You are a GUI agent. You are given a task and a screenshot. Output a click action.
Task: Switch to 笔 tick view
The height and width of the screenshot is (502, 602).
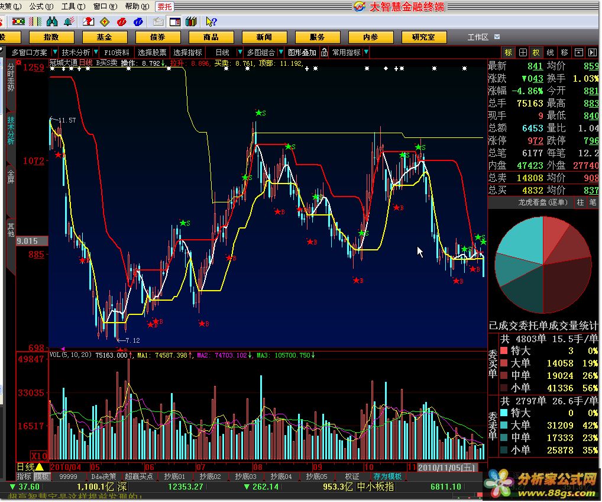[x=593, y=202]
